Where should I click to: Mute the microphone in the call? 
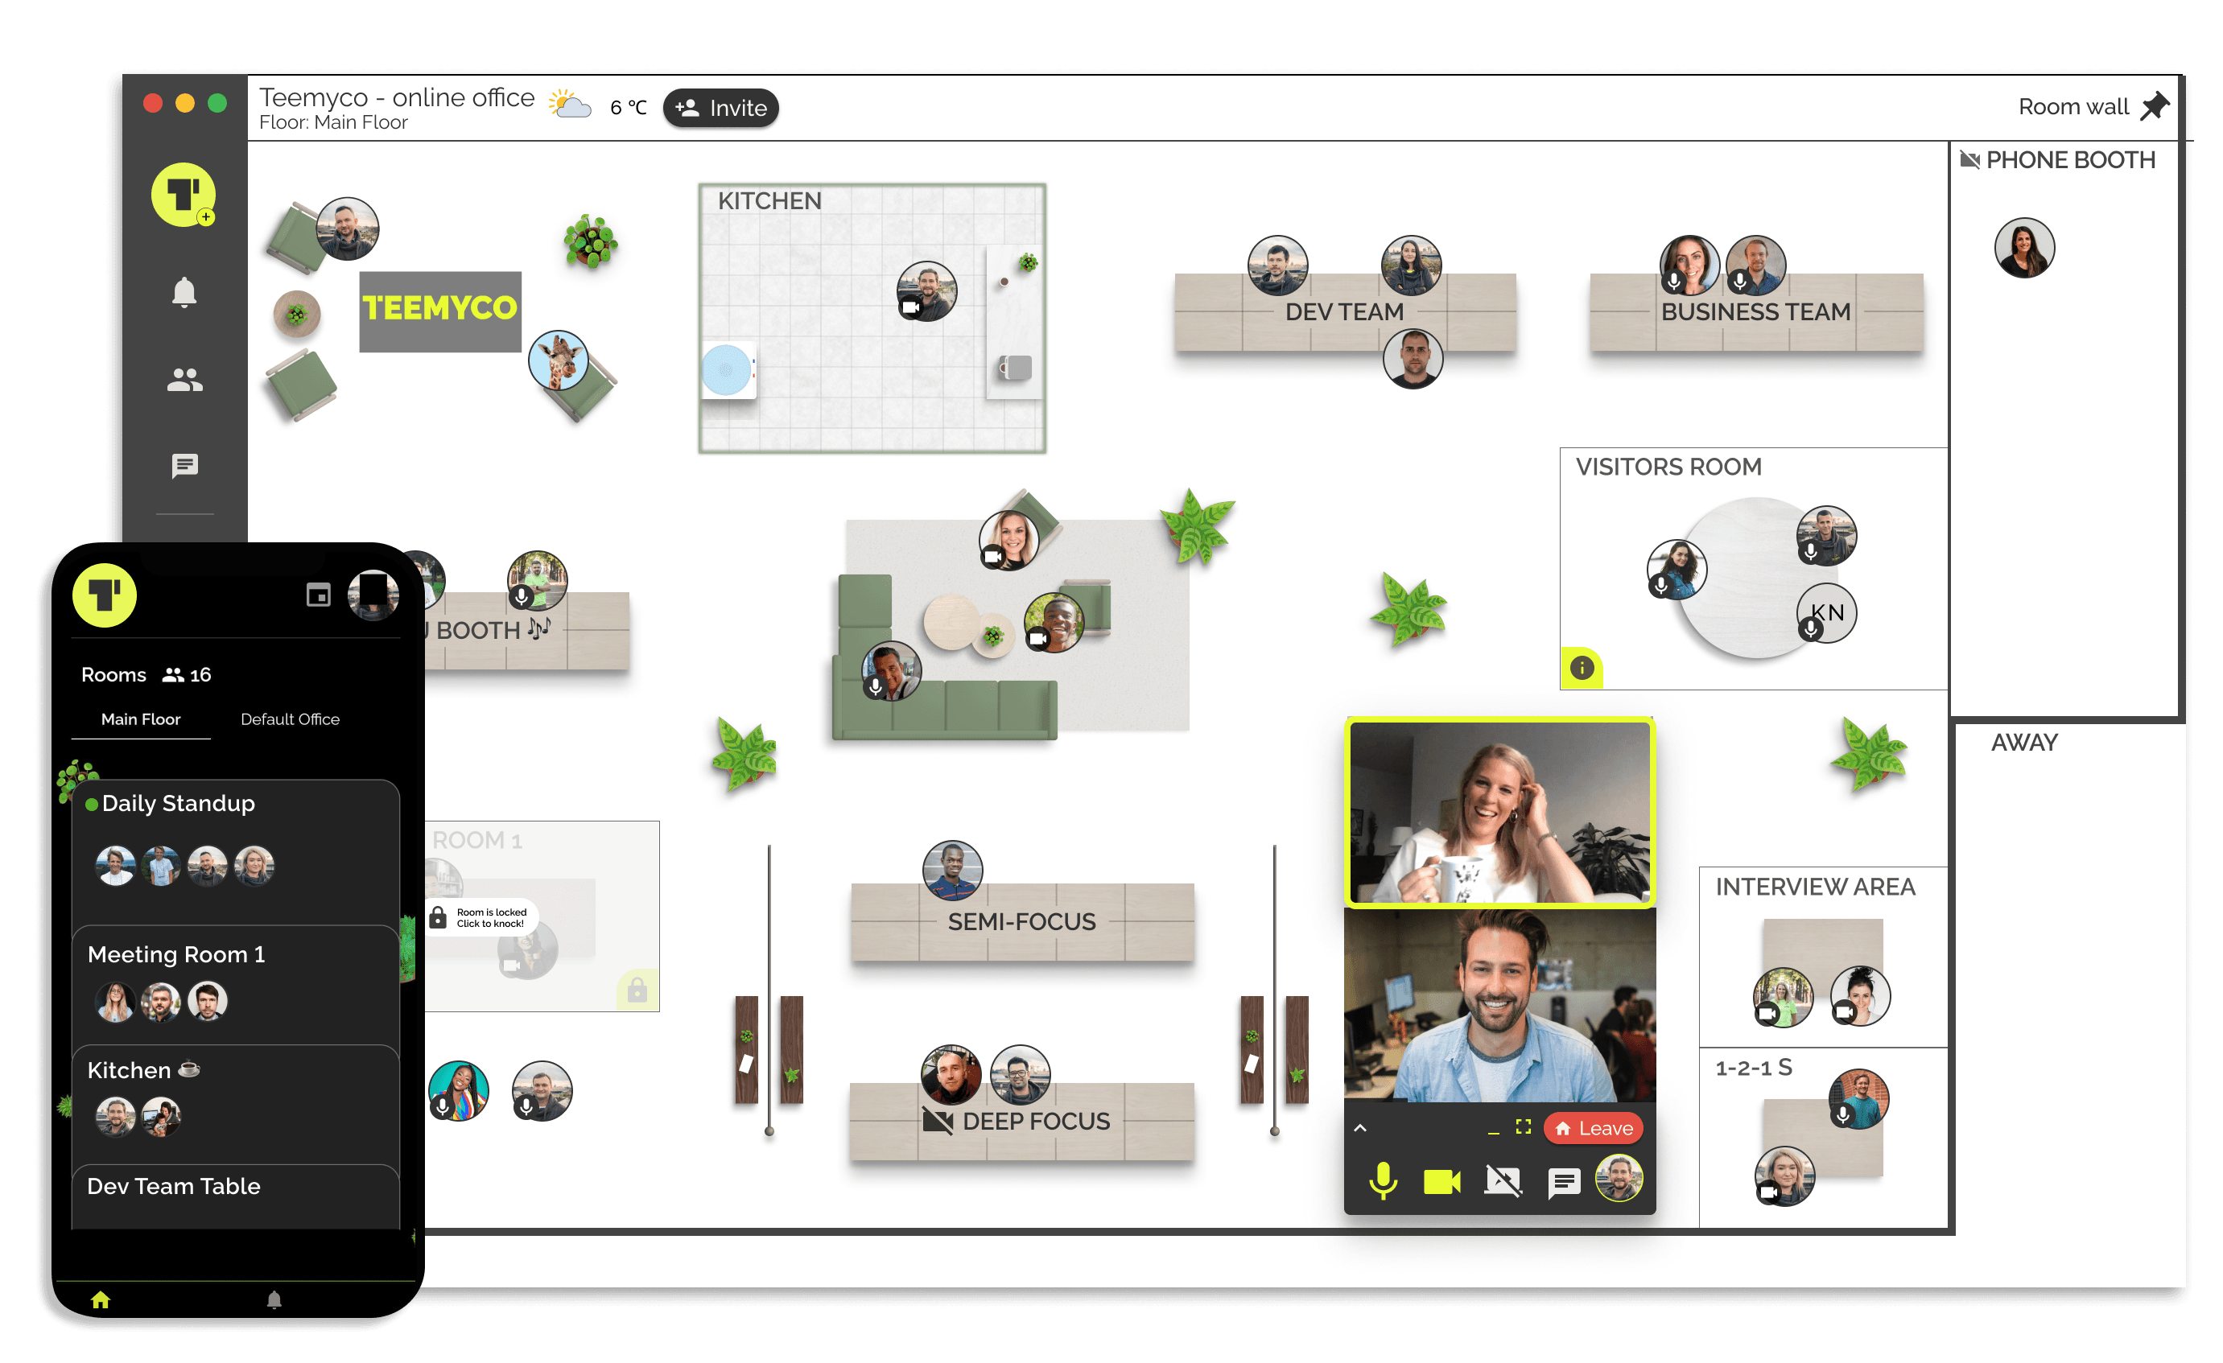1383,1181
